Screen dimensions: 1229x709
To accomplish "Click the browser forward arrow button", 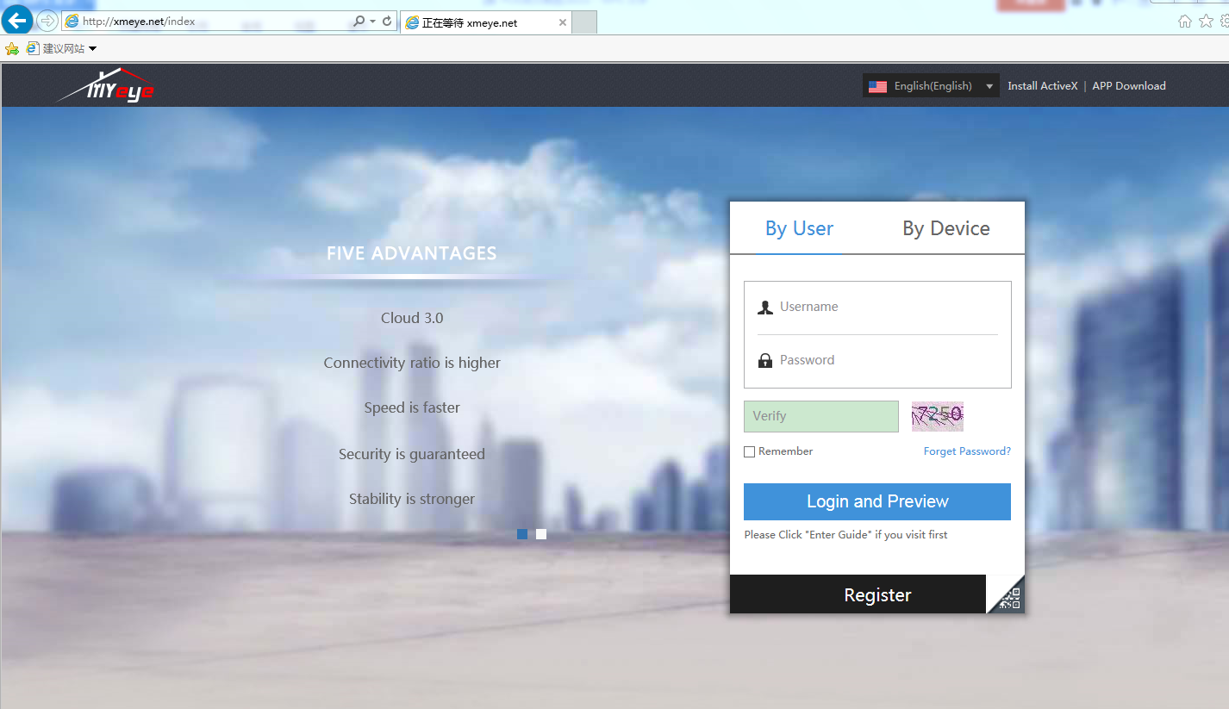I will (x=47, y=21).
